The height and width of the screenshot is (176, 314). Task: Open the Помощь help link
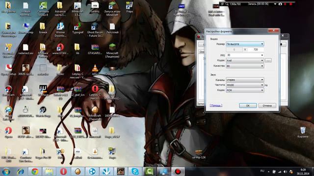click(x=216, y=106)
